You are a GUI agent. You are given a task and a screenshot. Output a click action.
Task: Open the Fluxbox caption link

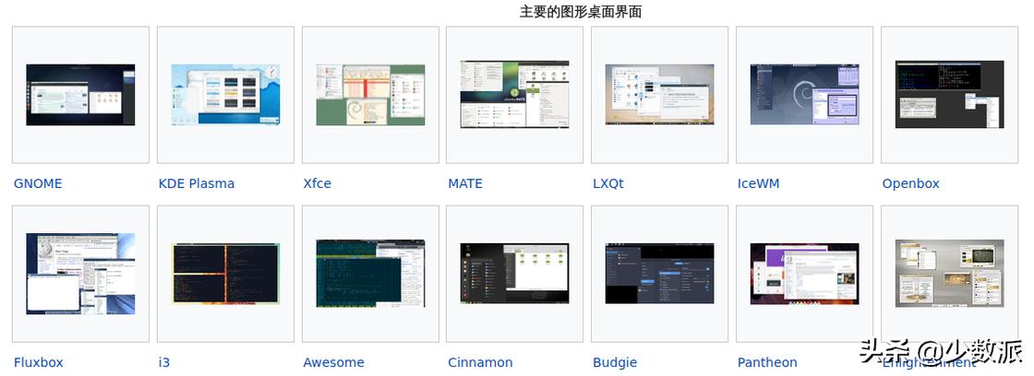pos(39,362)
